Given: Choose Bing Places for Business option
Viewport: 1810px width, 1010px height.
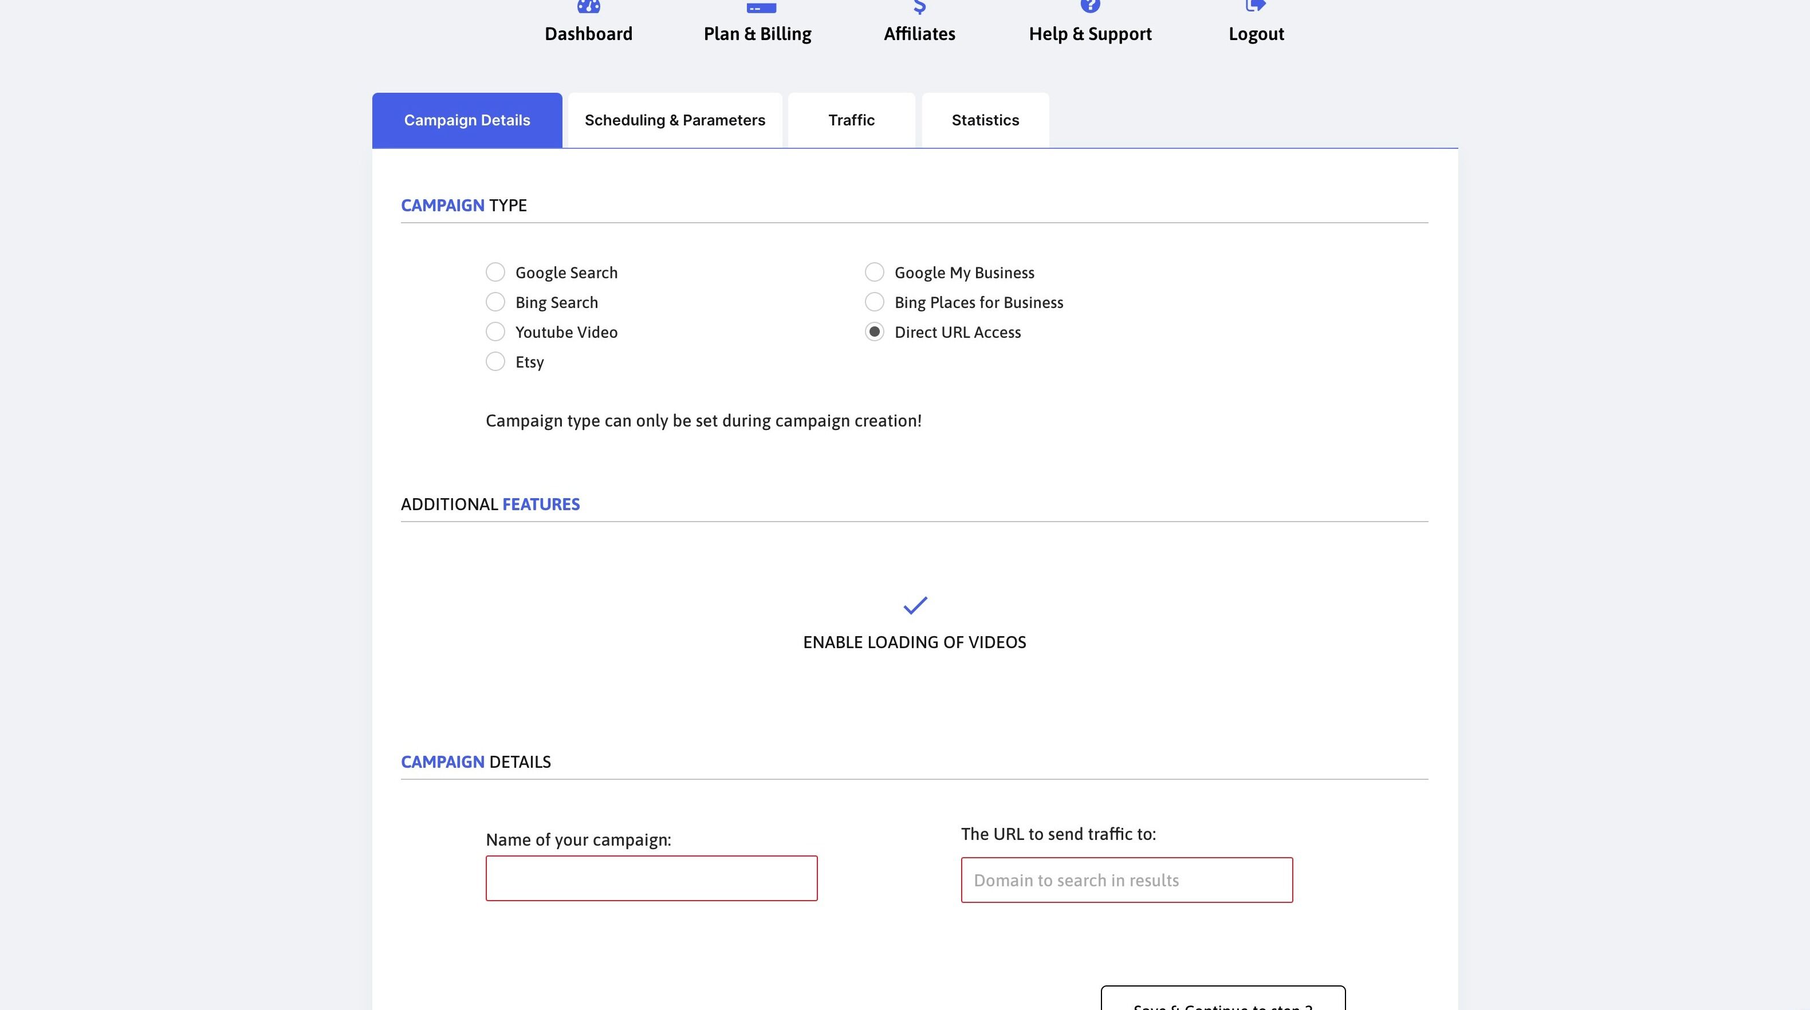Looking at the screenshot, I should click(x=874, y=302).
